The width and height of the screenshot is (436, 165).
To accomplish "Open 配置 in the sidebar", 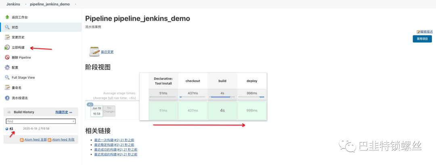I will tap(15, 67).
